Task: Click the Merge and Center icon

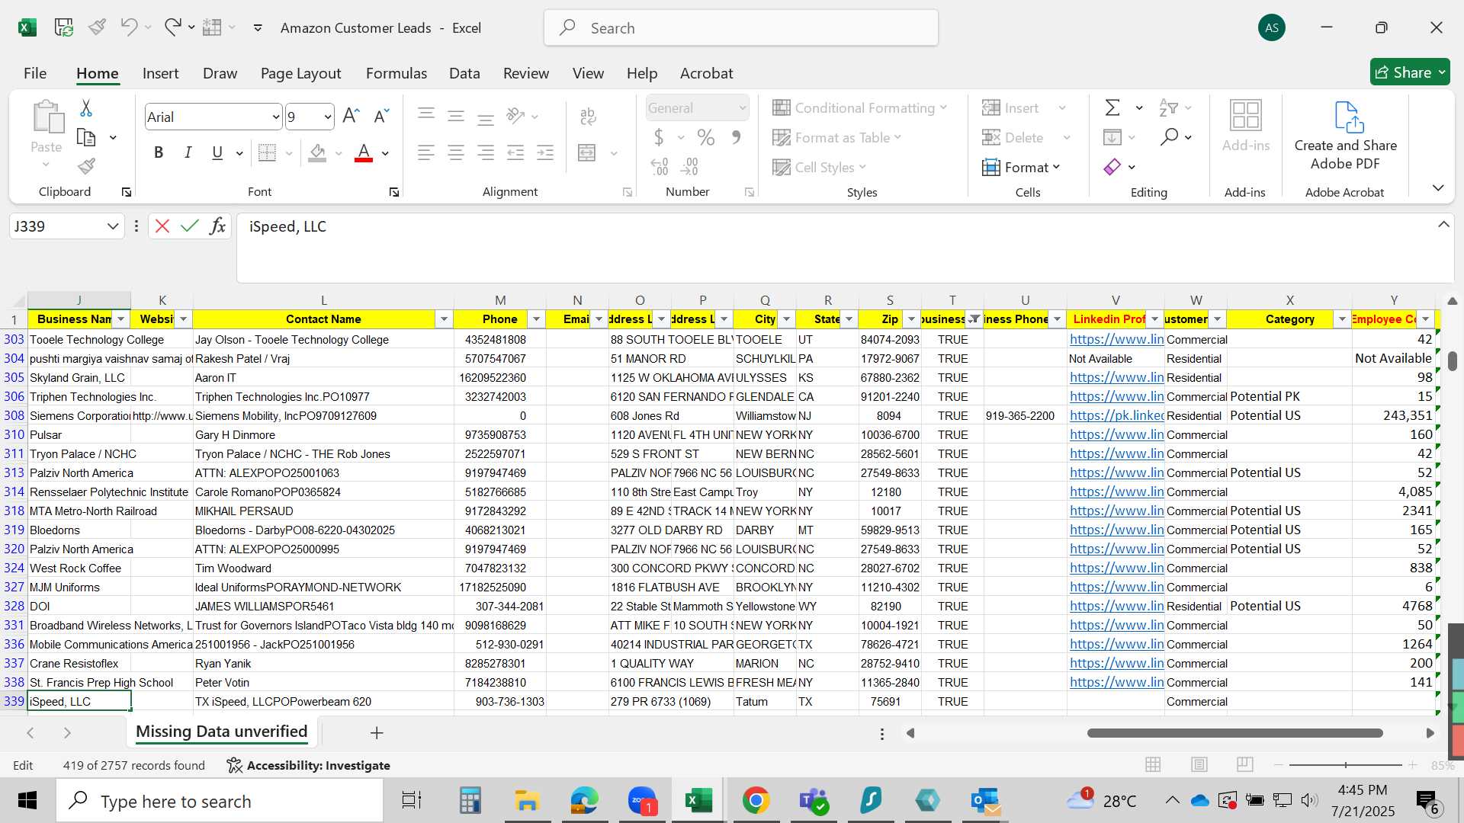Action: (587, 153)
